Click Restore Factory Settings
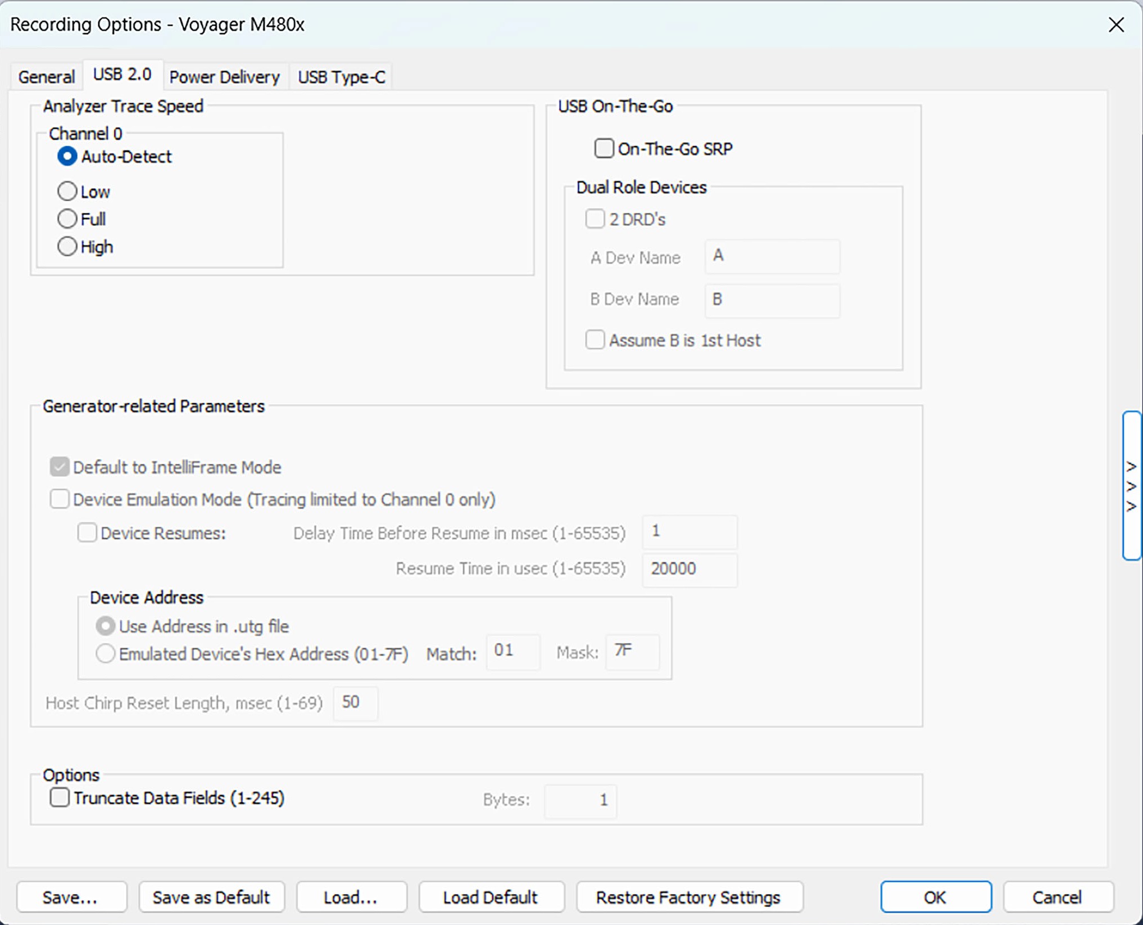This screenshot has width=1143, height=925. click(x=689, y=897)
